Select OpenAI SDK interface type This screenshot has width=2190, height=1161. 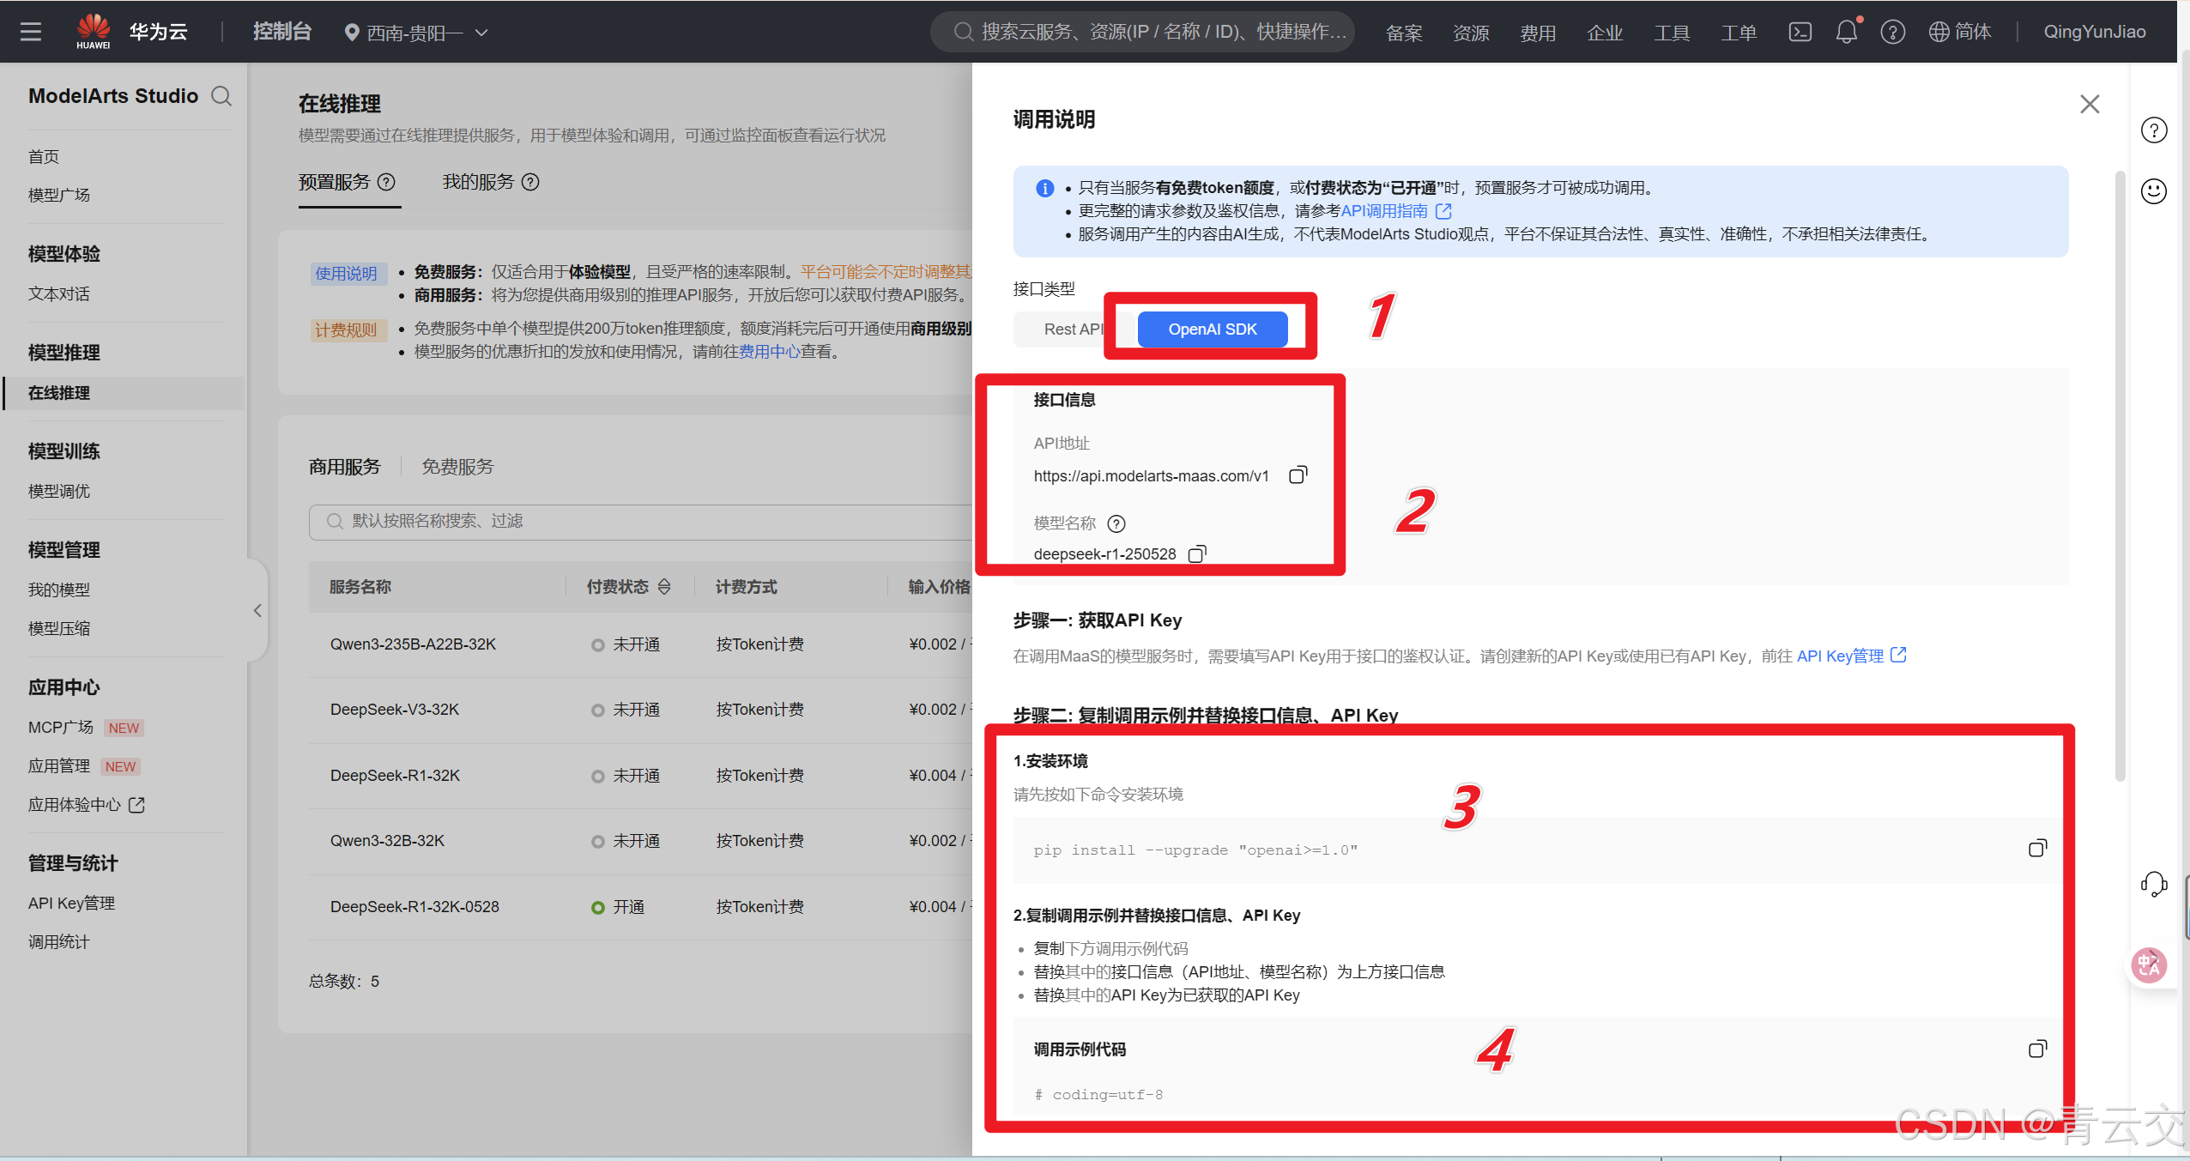(x=1213, y=329)
